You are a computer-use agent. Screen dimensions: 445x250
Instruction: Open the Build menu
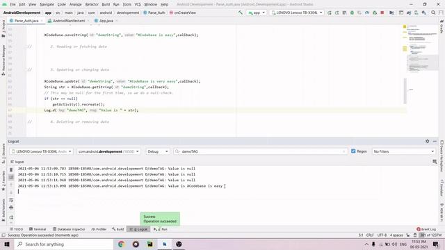106,5
